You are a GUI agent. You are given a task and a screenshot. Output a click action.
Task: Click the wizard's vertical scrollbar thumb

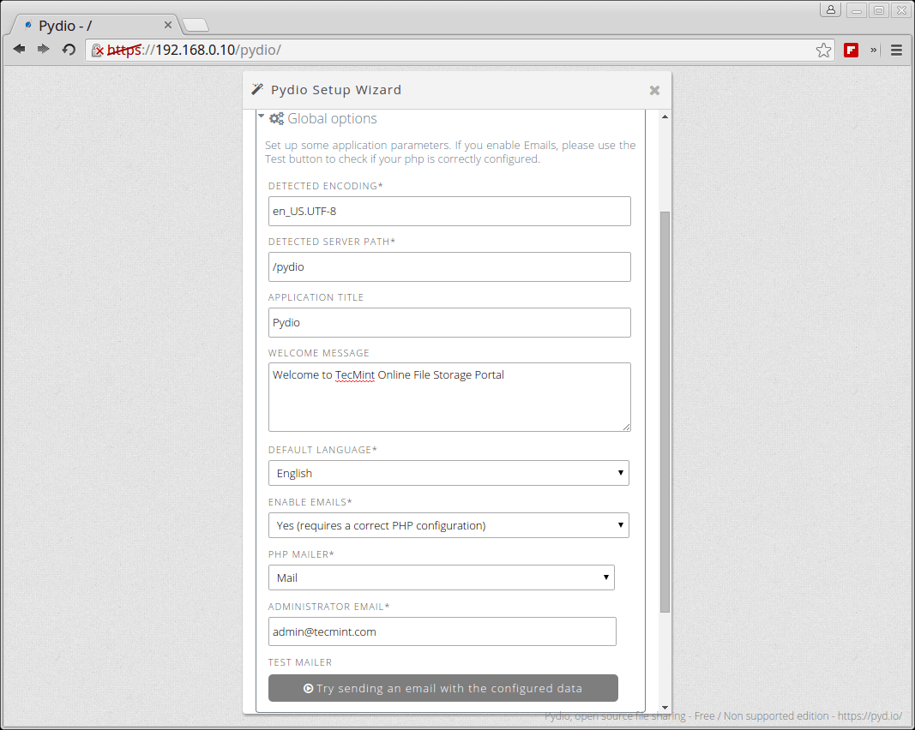point(665,411)
